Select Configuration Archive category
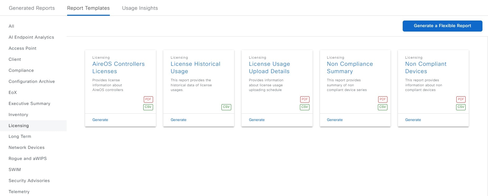This screenshot has width=488, height=196. click(x=32, y=82)
